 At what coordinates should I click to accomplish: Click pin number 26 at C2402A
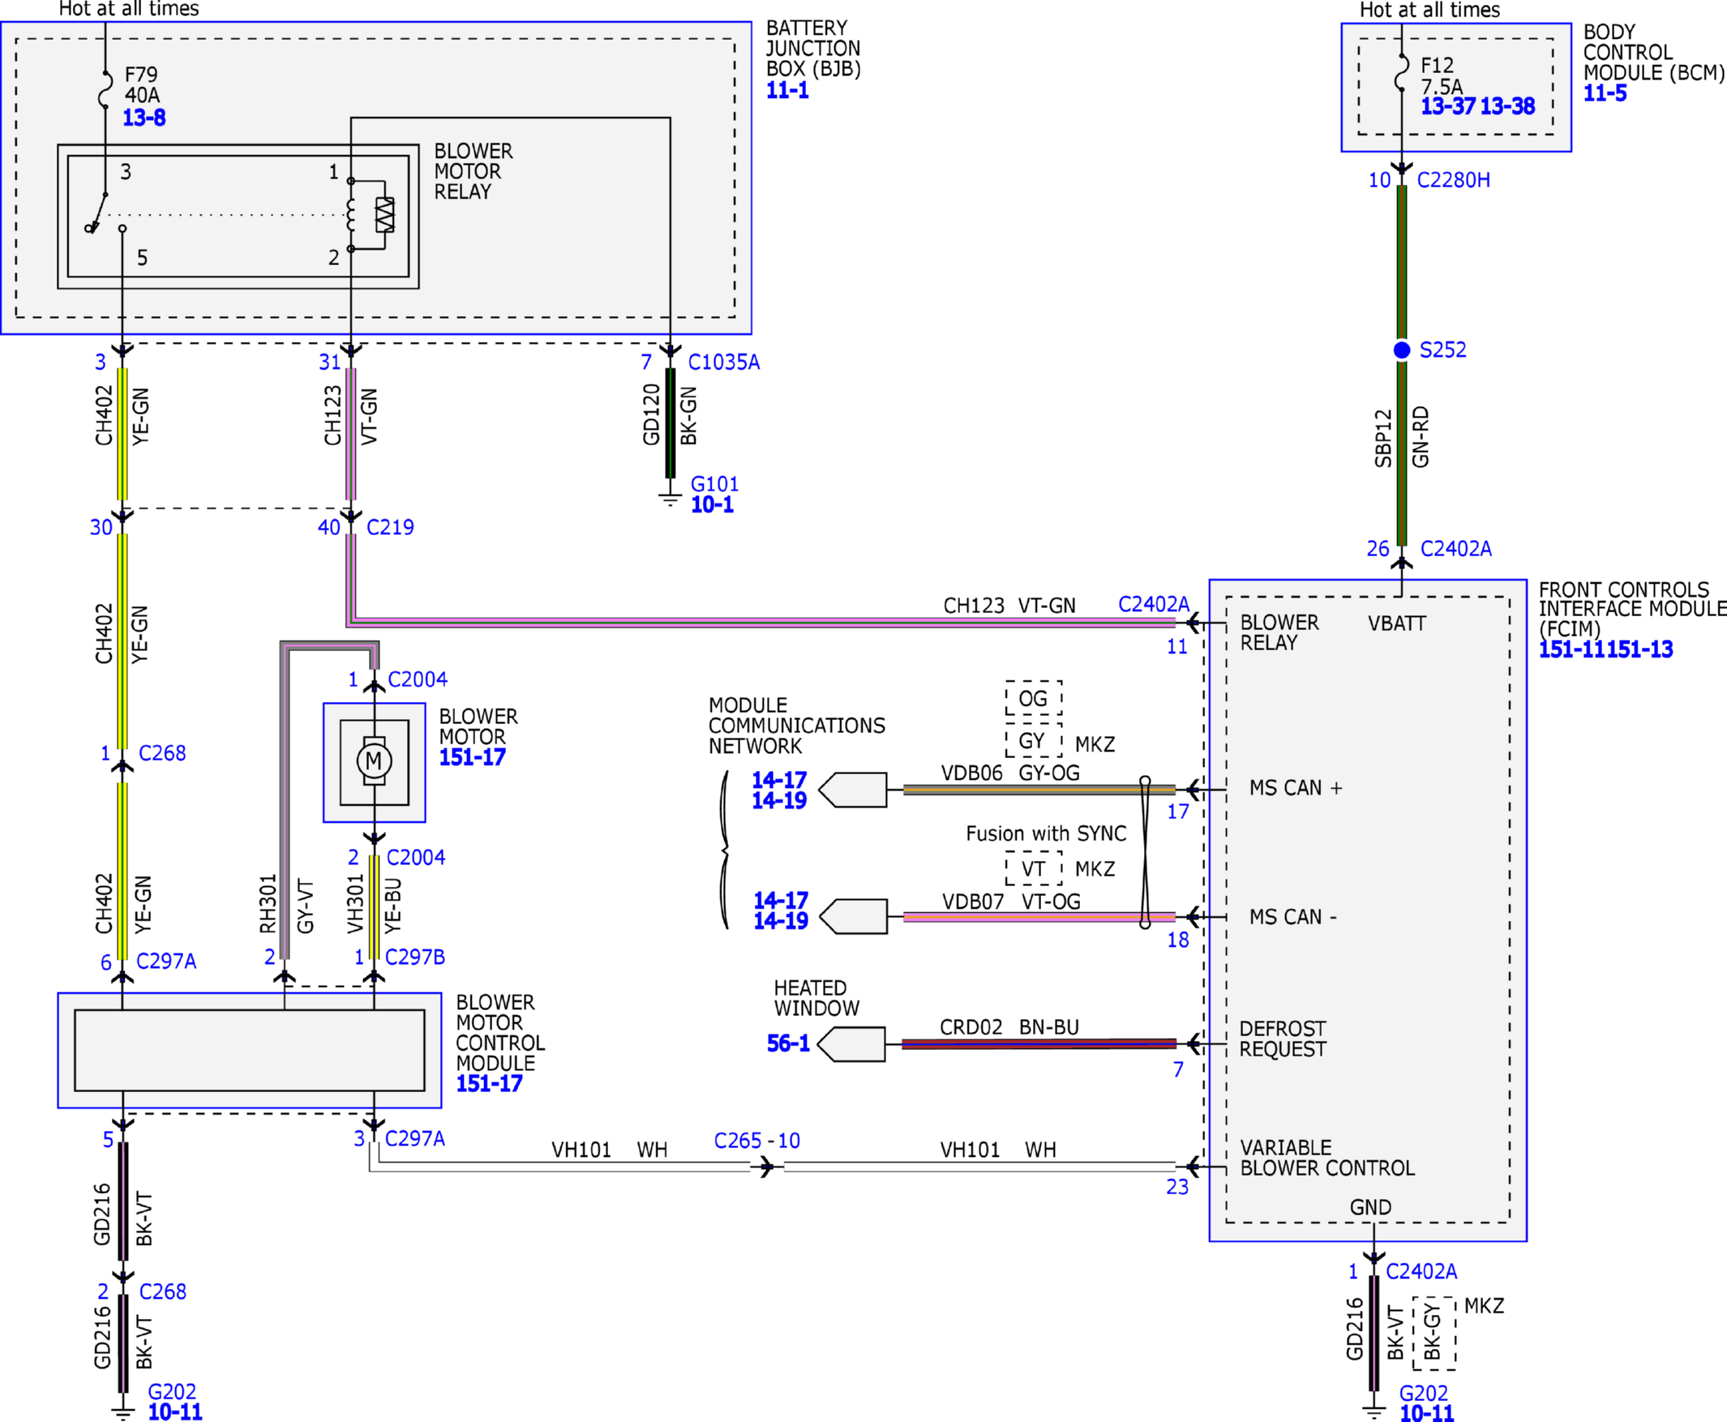[1378, 549]
